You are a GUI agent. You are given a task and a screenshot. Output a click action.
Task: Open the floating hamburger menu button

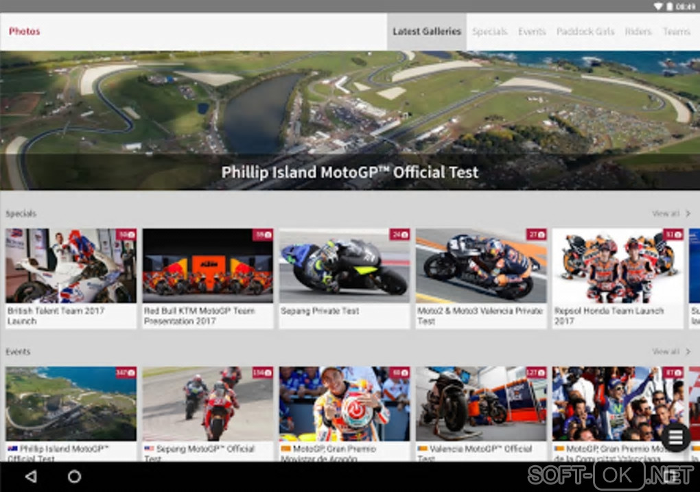[x=675, y=437]
